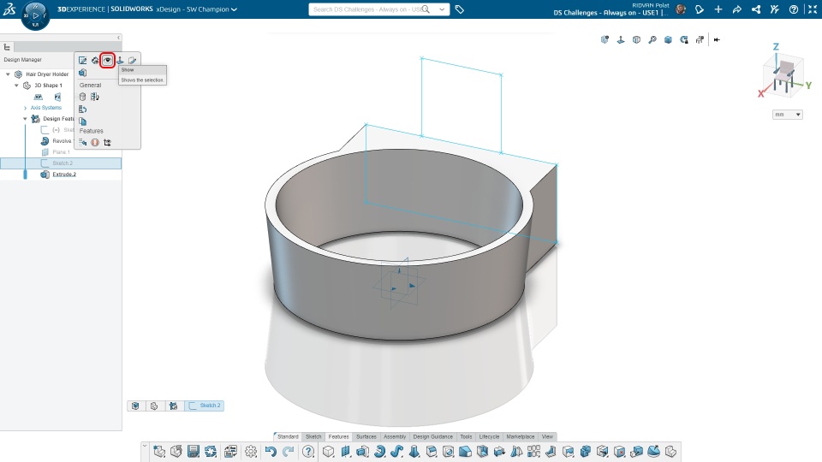Switch to the View tab
Screen dimensions: 822x462
(x=547, y=436)
